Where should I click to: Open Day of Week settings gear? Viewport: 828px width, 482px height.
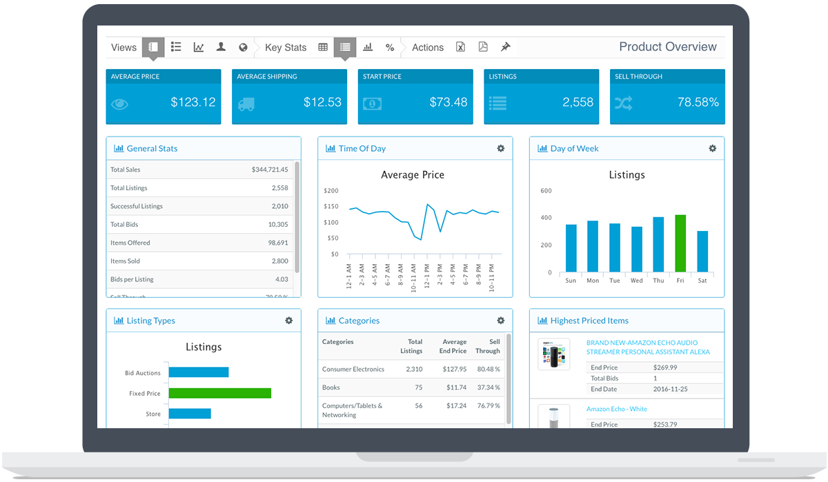[x=713, y=148]
